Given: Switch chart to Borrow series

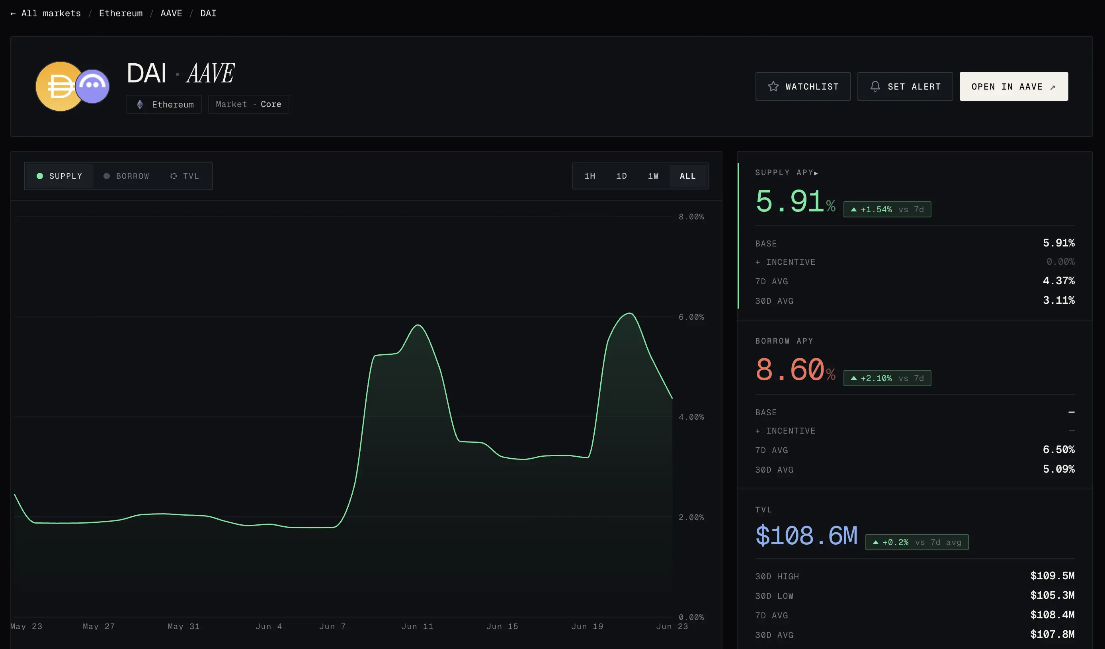Looking at the screenshot, I should [126, 176].
